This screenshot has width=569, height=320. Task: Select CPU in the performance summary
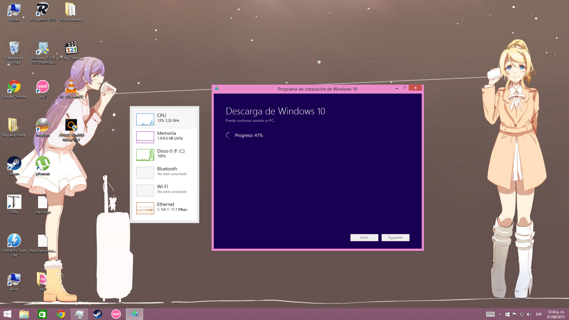165,119
